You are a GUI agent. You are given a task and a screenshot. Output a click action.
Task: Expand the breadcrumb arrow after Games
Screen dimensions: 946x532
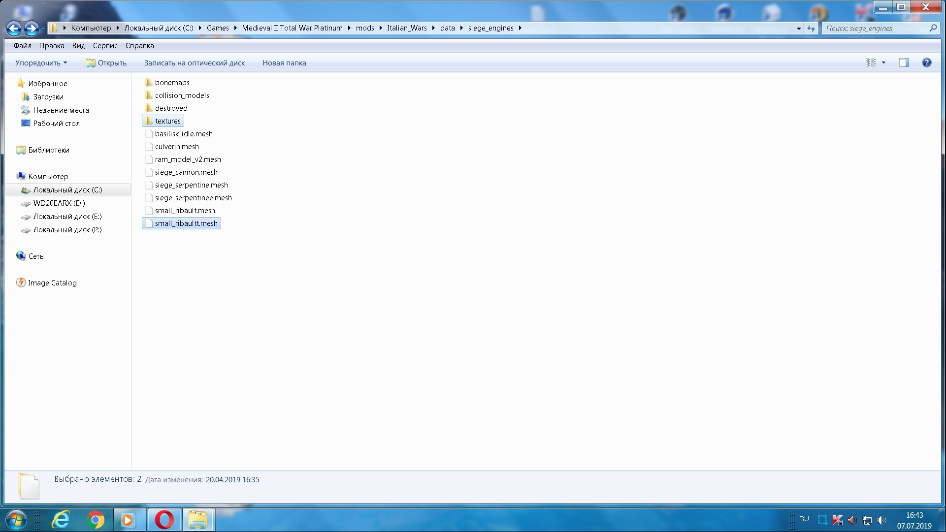tap(235, 28)
